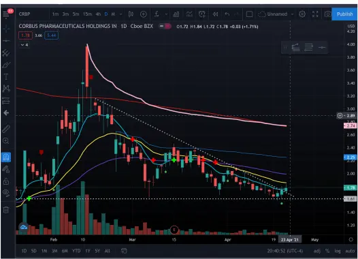Toggle the pre/post market session switch
The image size is (358, 259).
pos(165,27)
